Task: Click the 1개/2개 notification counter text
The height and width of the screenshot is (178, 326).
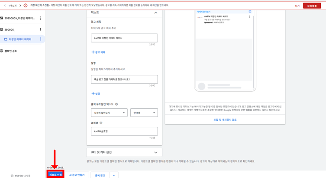Action: pyautogui.click(x=13, y=6)
